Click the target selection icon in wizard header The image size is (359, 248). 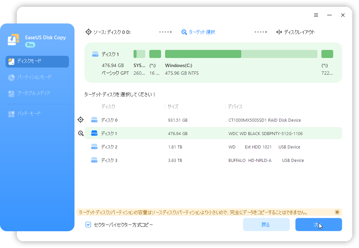tap(184, 32)
